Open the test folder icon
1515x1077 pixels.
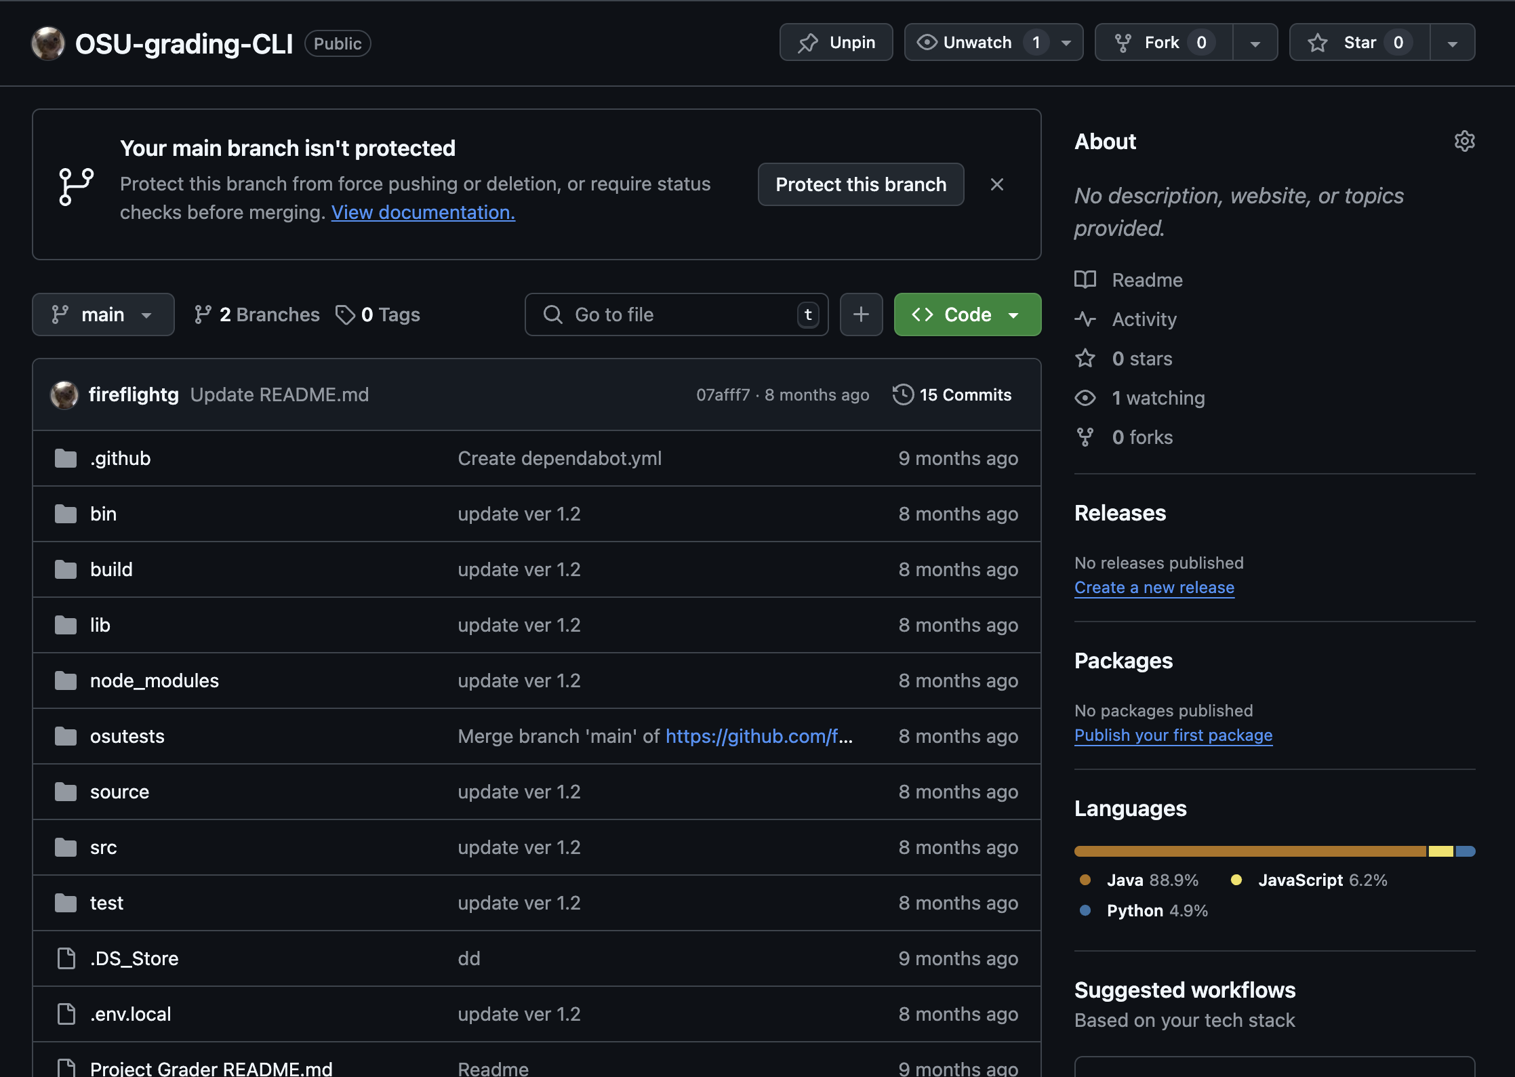point(66,903)
